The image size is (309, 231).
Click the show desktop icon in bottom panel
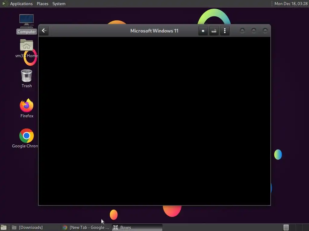[x=4, y=228]
